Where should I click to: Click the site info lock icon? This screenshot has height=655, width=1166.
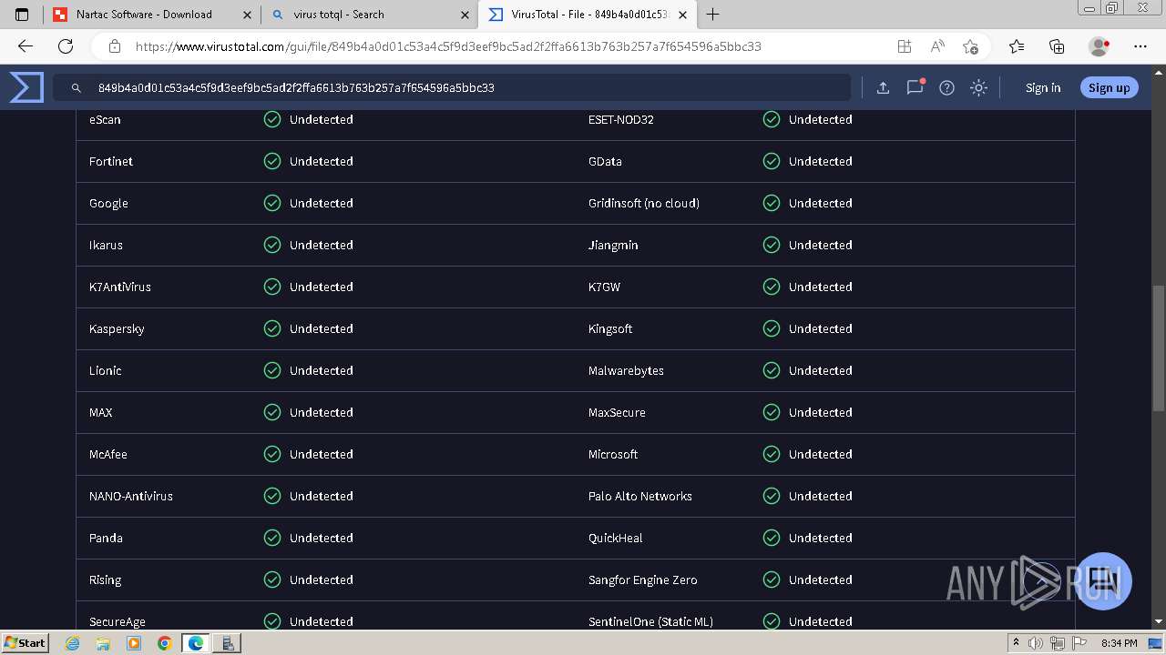(x=114, y=46)
